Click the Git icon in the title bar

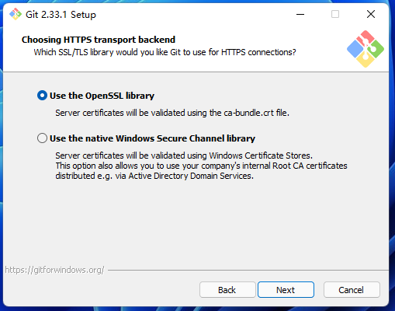coord(16,14)
